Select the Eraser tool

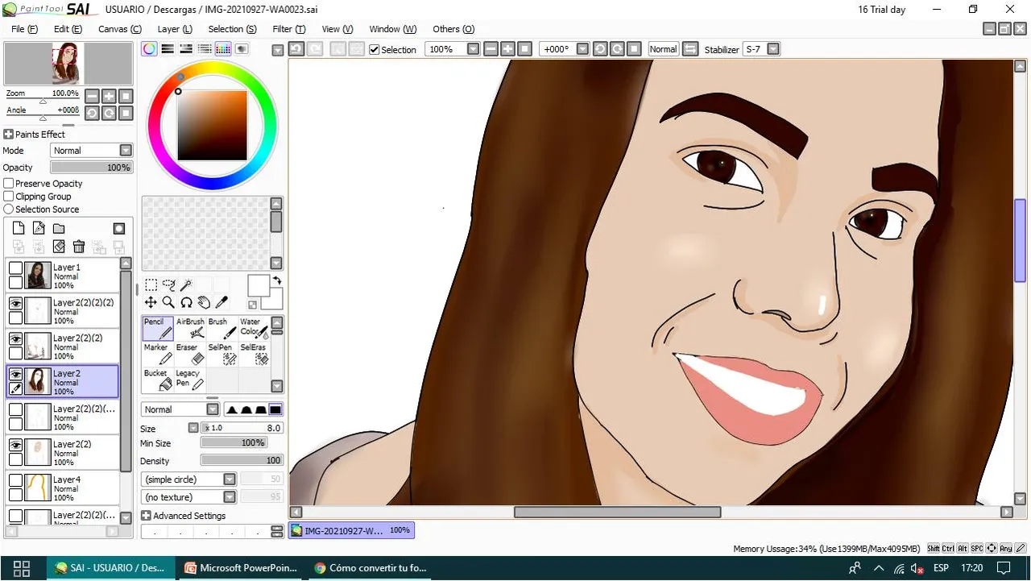point(190,354)
